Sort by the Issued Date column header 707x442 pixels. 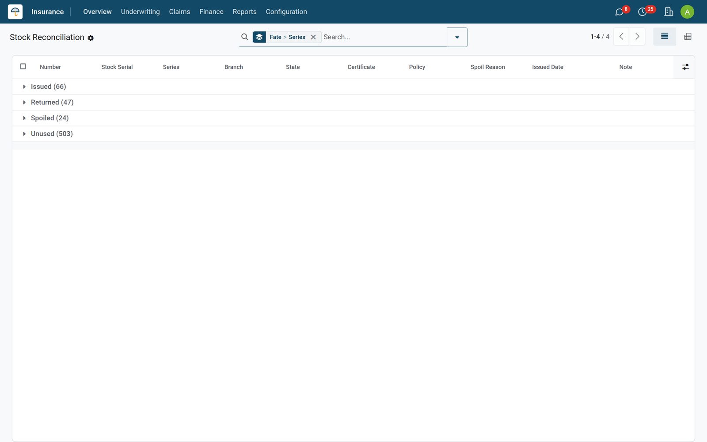click(547, 67)
